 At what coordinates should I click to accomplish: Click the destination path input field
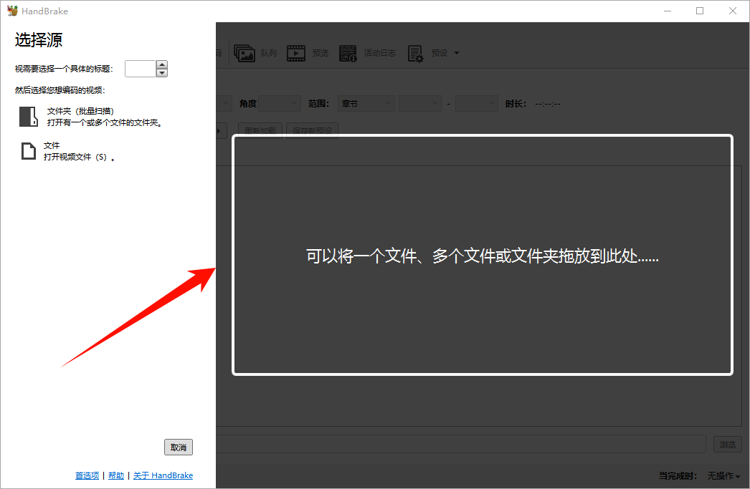point(461,444)
